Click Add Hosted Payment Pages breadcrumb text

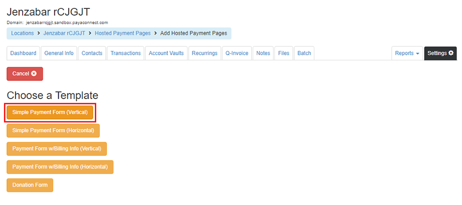[193, 33]
